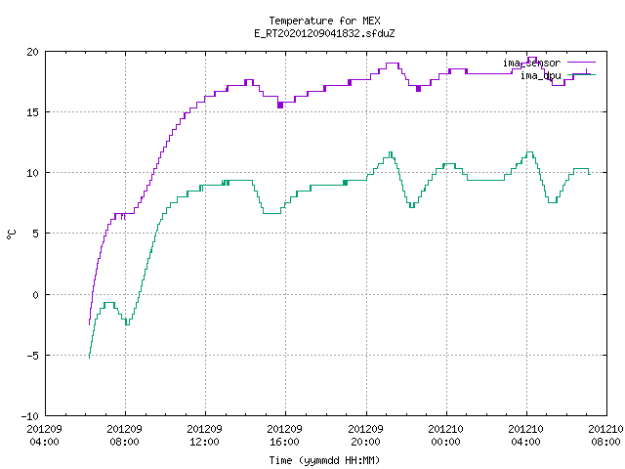Screen dimensions: 625x469
Task: Click the purple ima_sensor legend line sample
Action: (581, 63)
